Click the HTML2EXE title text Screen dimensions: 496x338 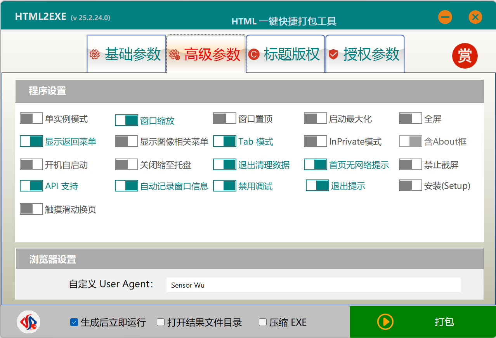(41, 17)
